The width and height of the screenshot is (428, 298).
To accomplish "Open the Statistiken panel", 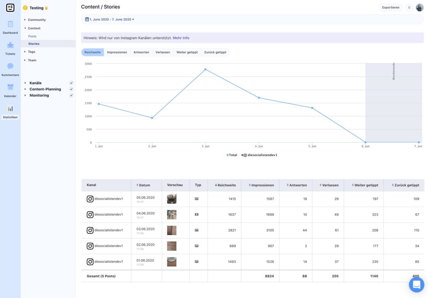I will pos(10,110).
